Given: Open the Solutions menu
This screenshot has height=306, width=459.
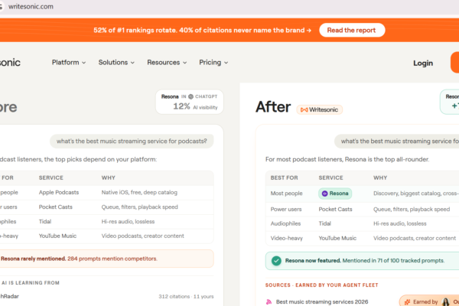Looking at the screenshot, I should click(116, 63).
